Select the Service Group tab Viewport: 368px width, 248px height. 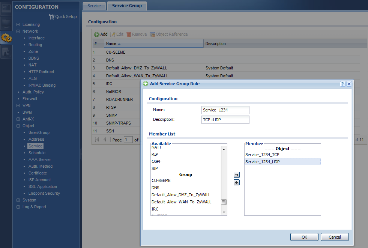(127, 6)
